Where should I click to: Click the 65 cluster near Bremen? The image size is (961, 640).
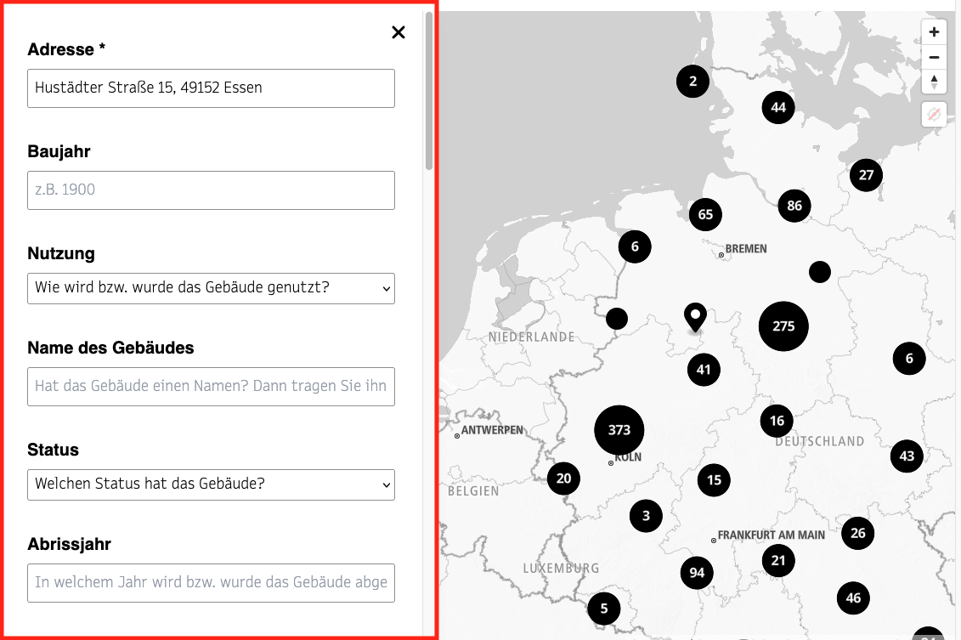pyautogui.click(x=705, y=214)
